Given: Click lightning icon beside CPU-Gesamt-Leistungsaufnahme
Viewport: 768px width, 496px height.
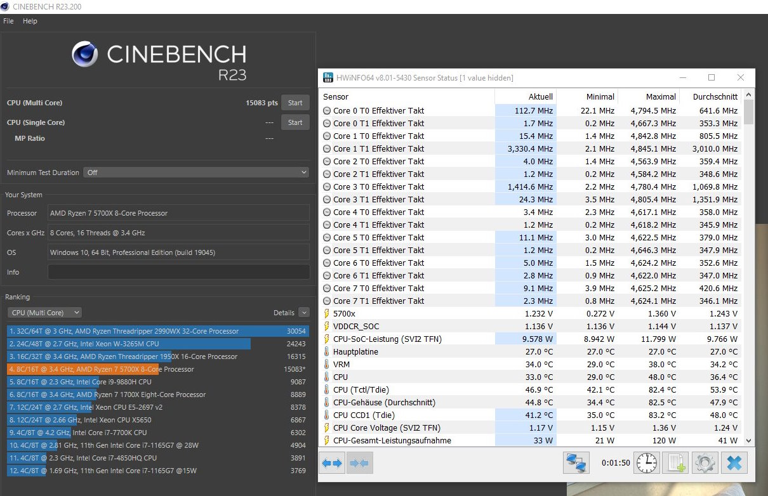Looking at the screenshot, I should [x=327, y=440].
